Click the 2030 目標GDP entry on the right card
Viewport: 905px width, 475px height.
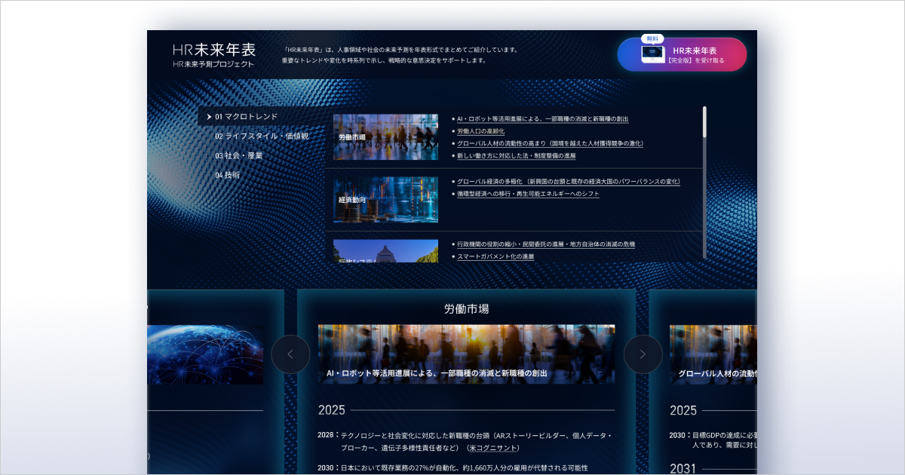pyautogui.click(x=713, y=440)
